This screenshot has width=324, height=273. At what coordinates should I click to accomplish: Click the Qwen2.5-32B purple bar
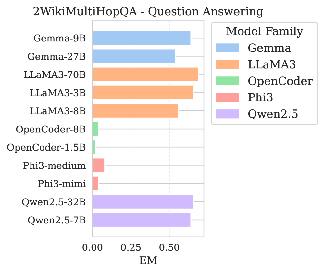pos(143,202)
